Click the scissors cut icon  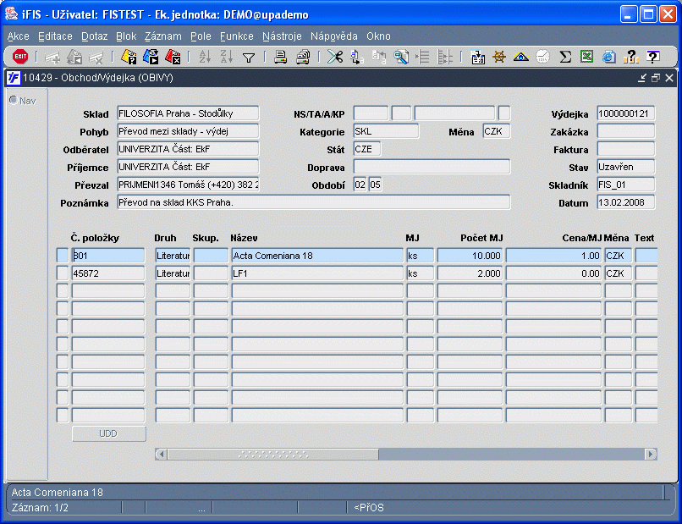pyautogui.click(x=335, y=57)
